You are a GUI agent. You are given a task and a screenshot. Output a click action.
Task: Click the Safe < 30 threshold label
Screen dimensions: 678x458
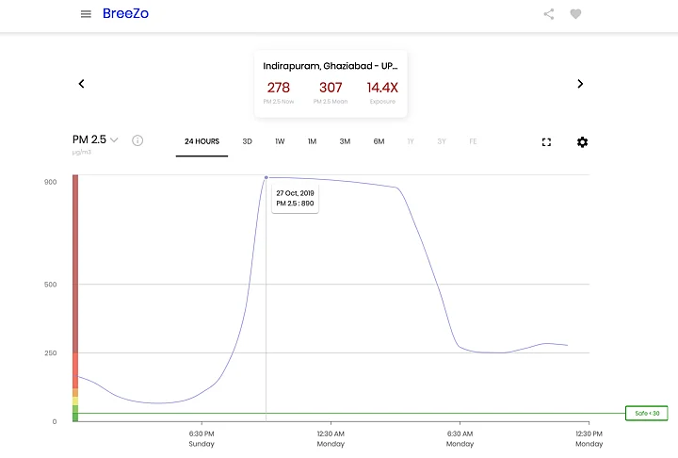click(x=647, y=413)
